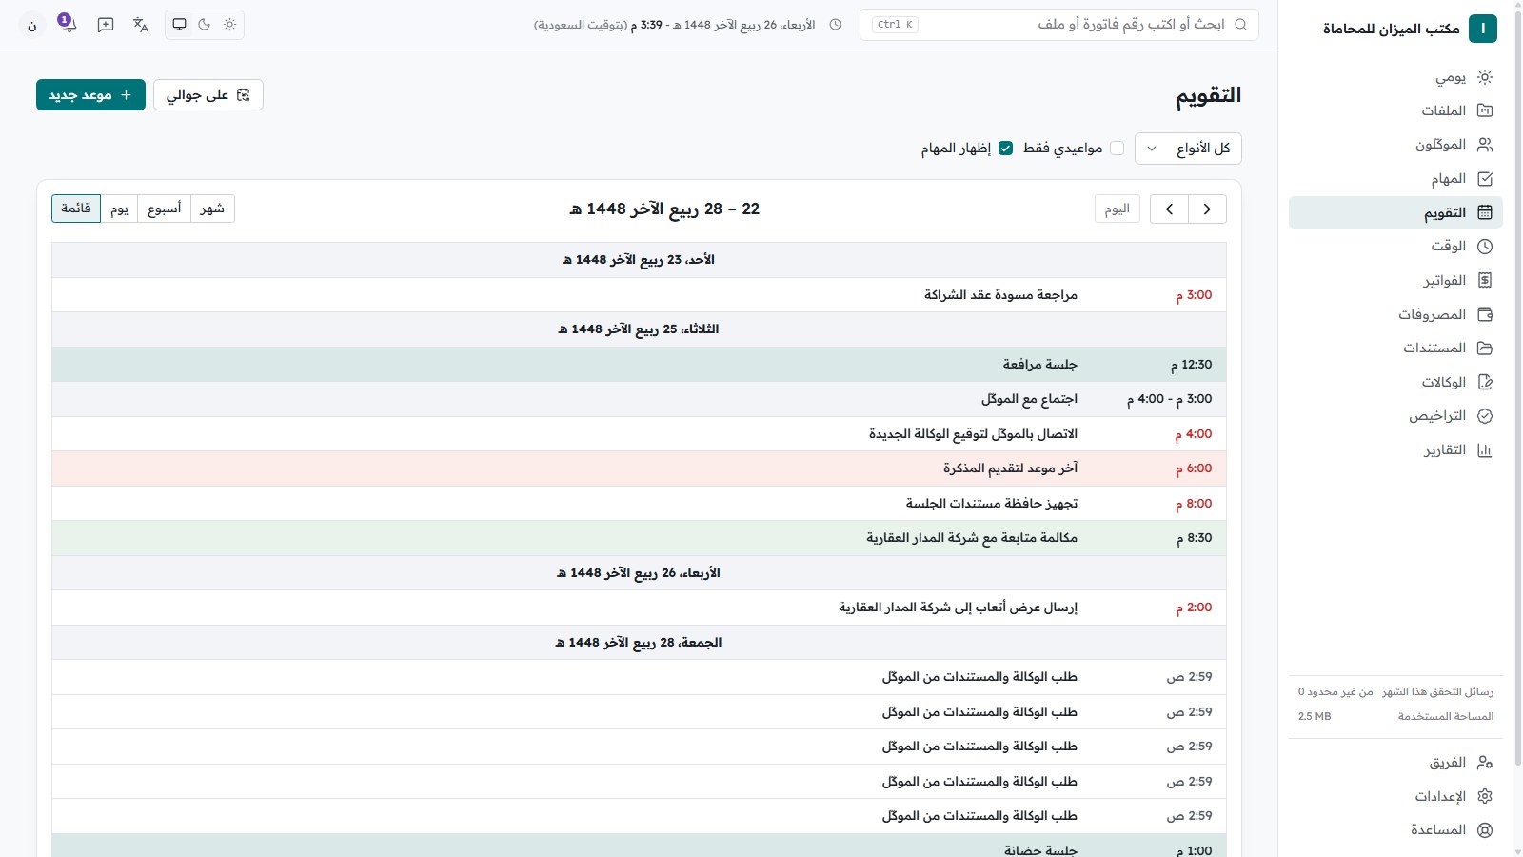Switch to dark theme moon icon

[205, 25]
